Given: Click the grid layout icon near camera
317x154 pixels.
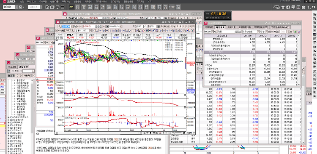Looking at the screenshot, I should (x=298, y=7).
